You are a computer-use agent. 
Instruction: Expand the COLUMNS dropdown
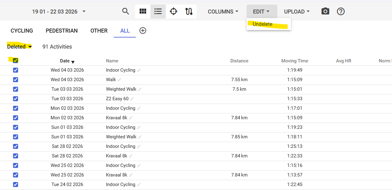(223, 12)
